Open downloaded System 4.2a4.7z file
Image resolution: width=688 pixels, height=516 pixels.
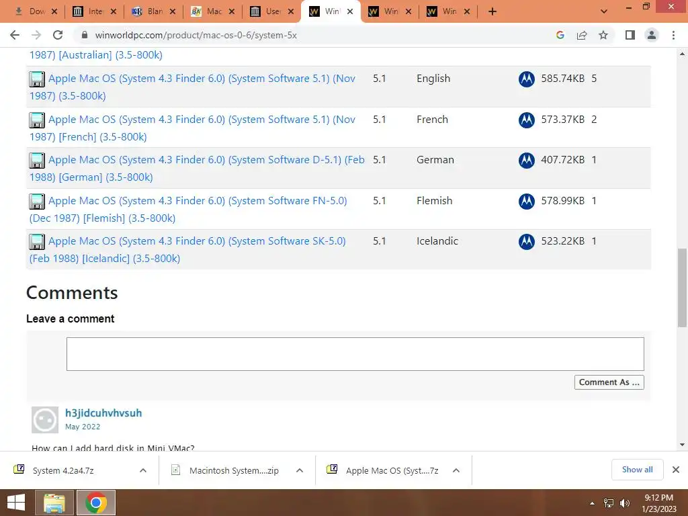click(63, 470)
